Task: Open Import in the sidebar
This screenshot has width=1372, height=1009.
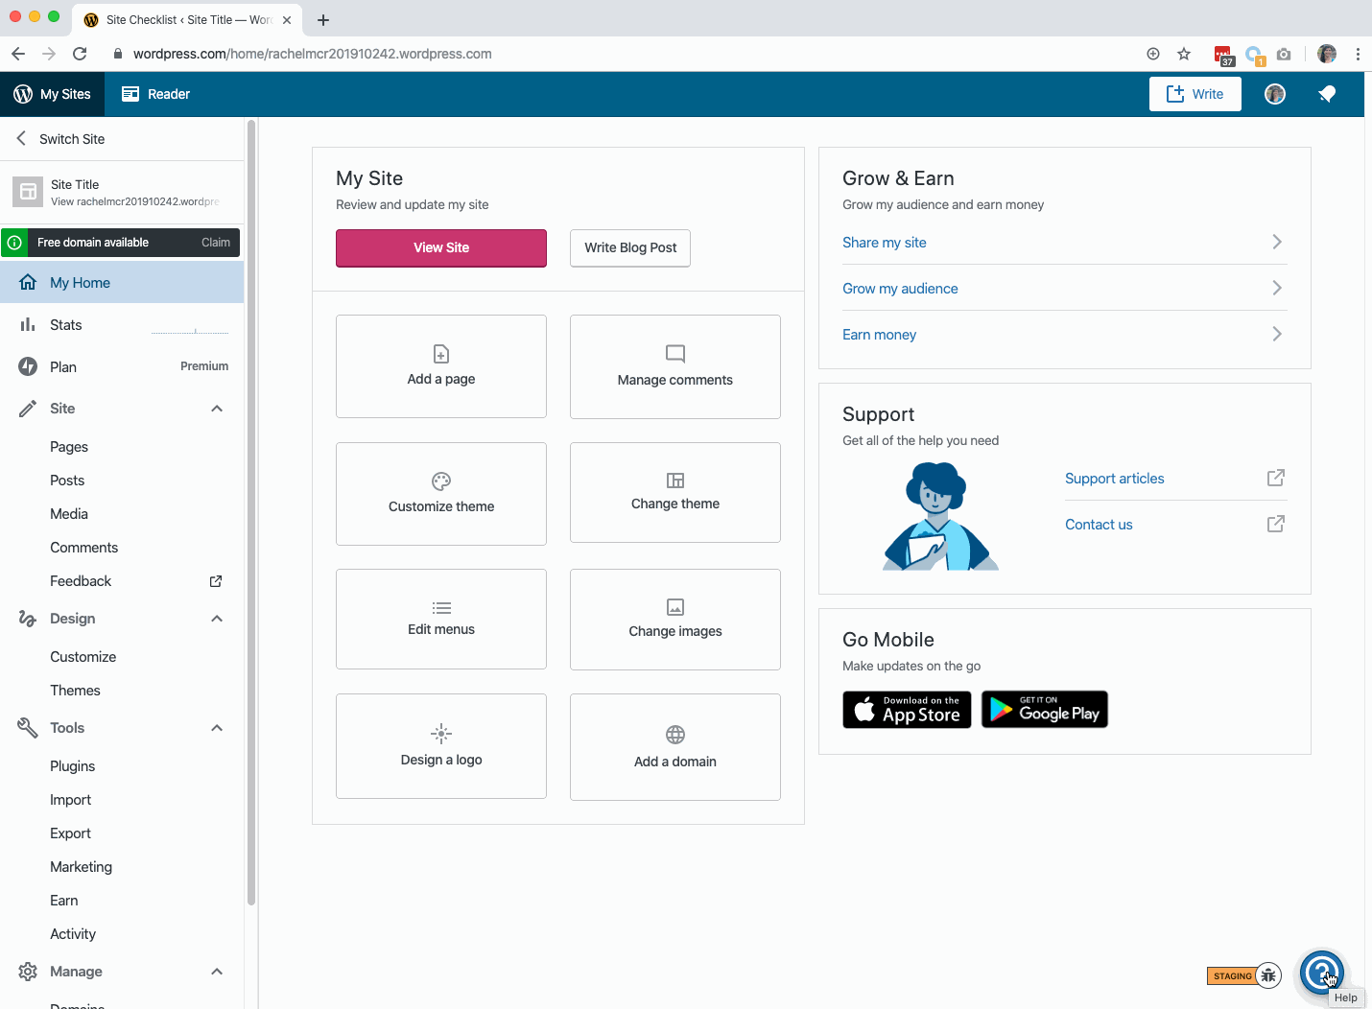Action: [x=71, y=800]
